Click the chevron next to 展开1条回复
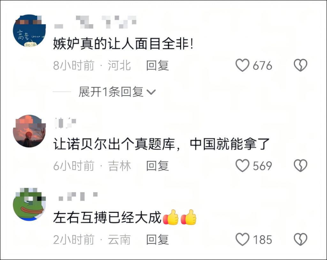Image resolution: width=327 pixels, height=260 pixels. click(151, 92)
